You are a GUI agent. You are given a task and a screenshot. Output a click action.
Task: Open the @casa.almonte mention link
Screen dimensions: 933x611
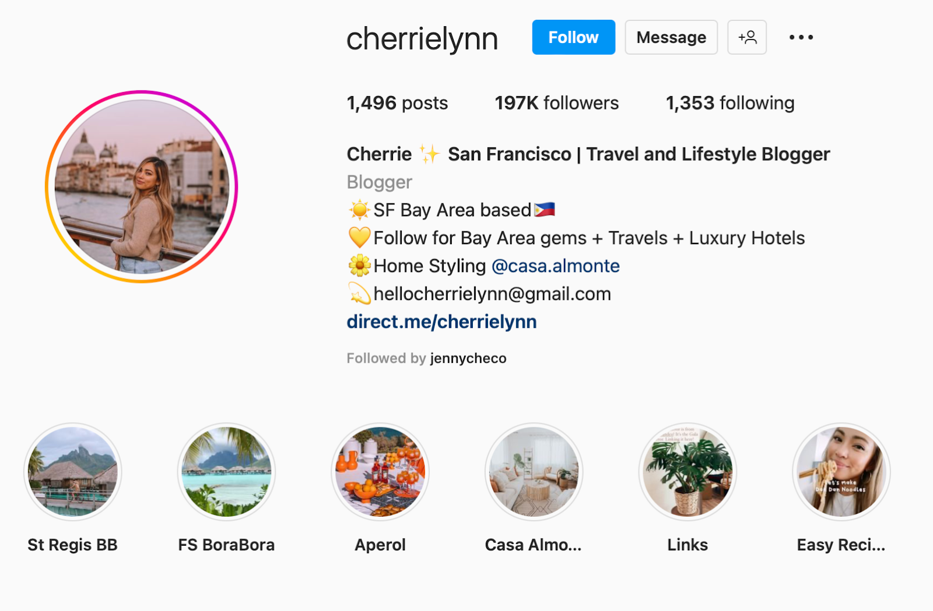(556, 266)
